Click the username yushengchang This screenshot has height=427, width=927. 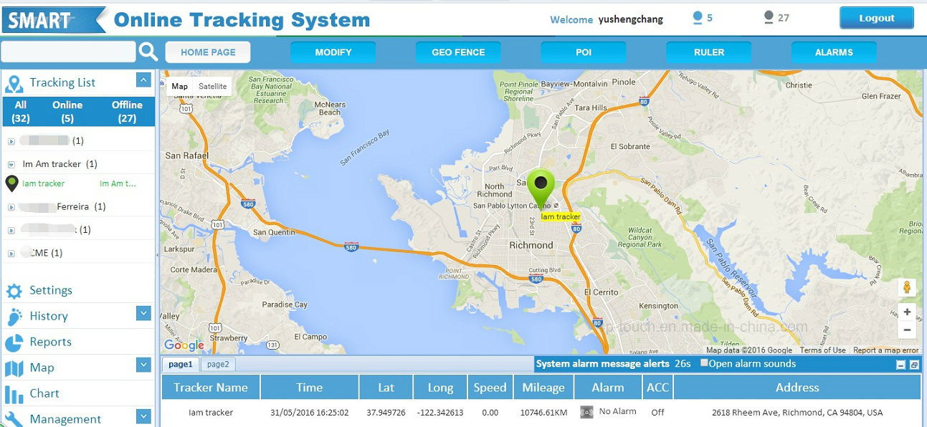[x=631, y=19]
